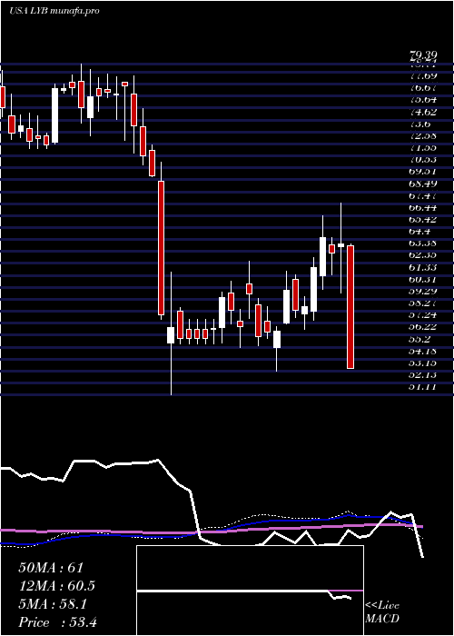Click the 5MA : 58.1 label
This screenshot has width=454, height=636.
point(53,604)
